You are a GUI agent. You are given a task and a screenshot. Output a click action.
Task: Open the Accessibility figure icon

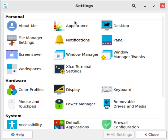(x=12, y=124)
